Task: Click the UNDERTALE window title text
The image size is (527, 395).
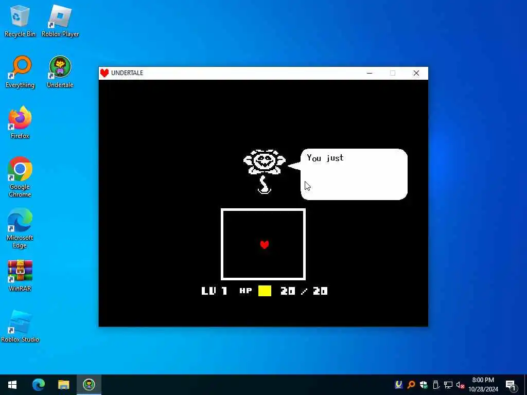Action: [127, 73]
